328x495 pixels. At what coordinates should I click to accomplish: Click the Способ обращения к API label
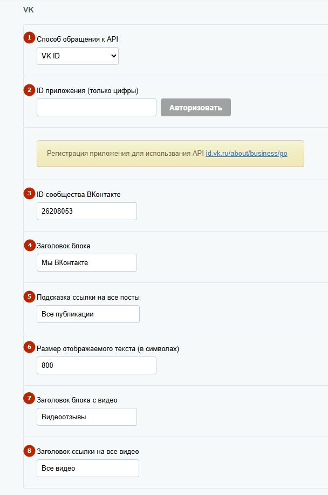pyautogui.click(x=77, y=39)
